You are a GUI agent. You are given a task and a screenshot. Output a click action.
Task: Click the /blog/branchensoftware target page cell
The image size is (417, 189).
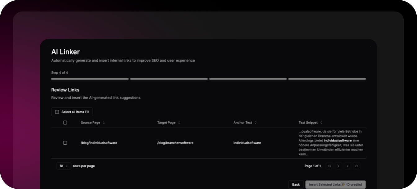point(175,143)
